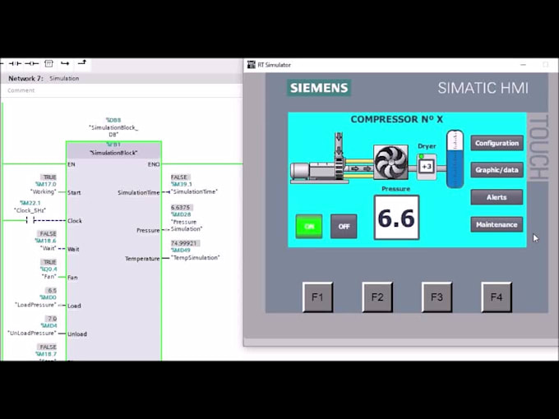Screen dimensions: 559x419
Task: Click the F3 function key
Action: [437, 297]
